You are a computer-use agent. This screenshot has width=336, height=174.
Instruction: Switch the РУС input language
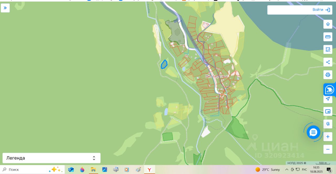coord(304,170)
